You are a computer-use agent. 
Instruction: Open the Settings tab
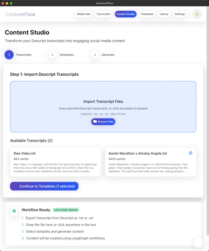pos(179,14)
